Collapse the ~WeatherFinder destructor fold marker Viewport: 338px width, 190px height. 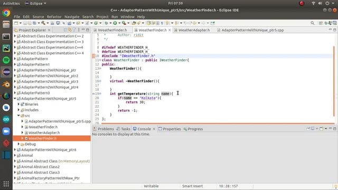100,81
